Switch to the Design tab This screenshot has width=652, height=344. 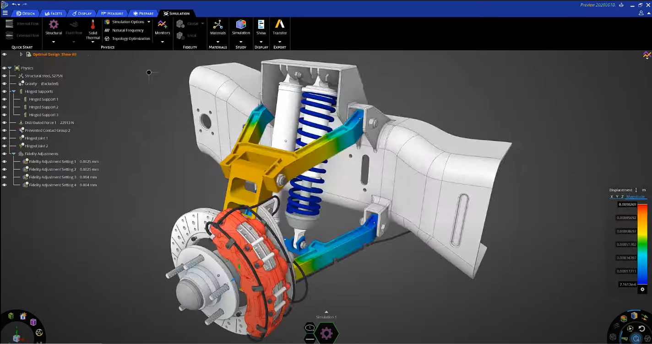pyautogui.click(x=25, y=13)
